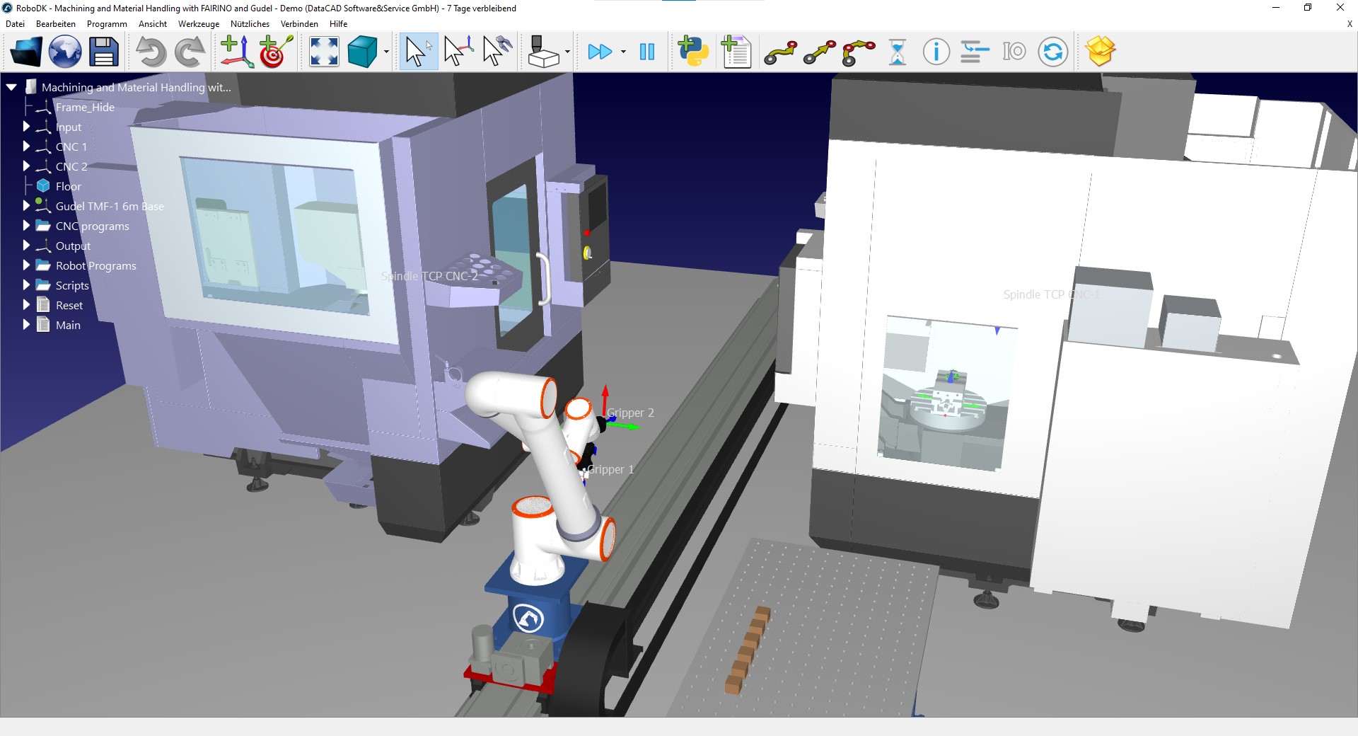Open the isometric view dropdown arrow

[x=386, y=52]
